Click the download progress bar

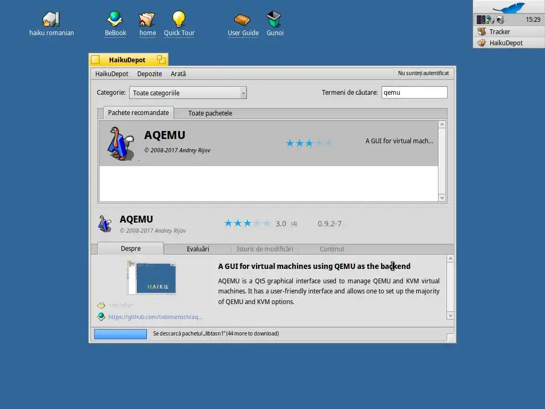coord(121,334)
